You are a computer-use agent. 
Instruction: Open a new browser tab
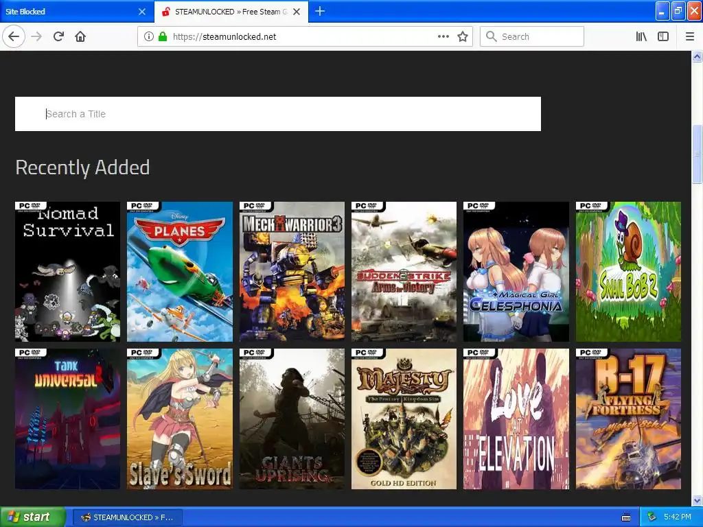click(x=320, y=11)
